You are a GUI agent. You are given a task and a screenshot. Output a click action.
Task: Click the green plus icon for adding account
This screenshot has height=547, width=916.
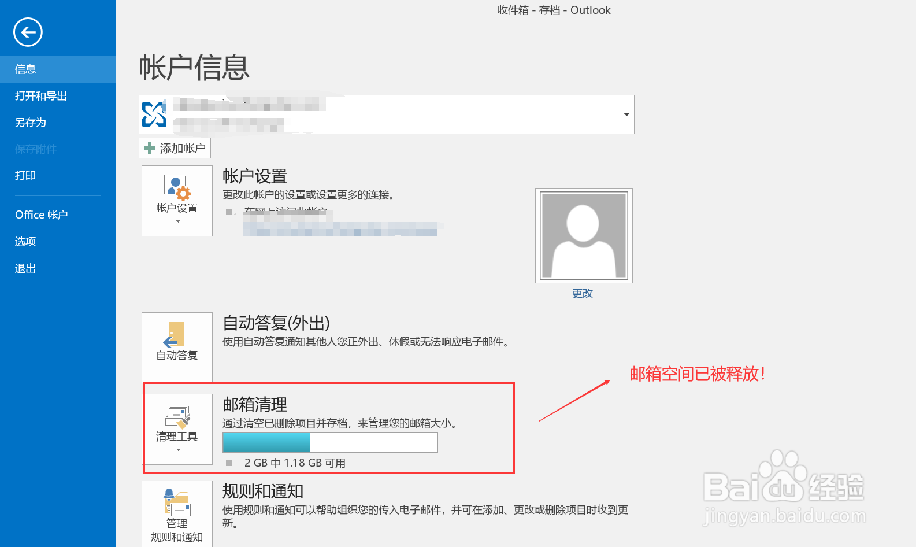click(150, 148)
